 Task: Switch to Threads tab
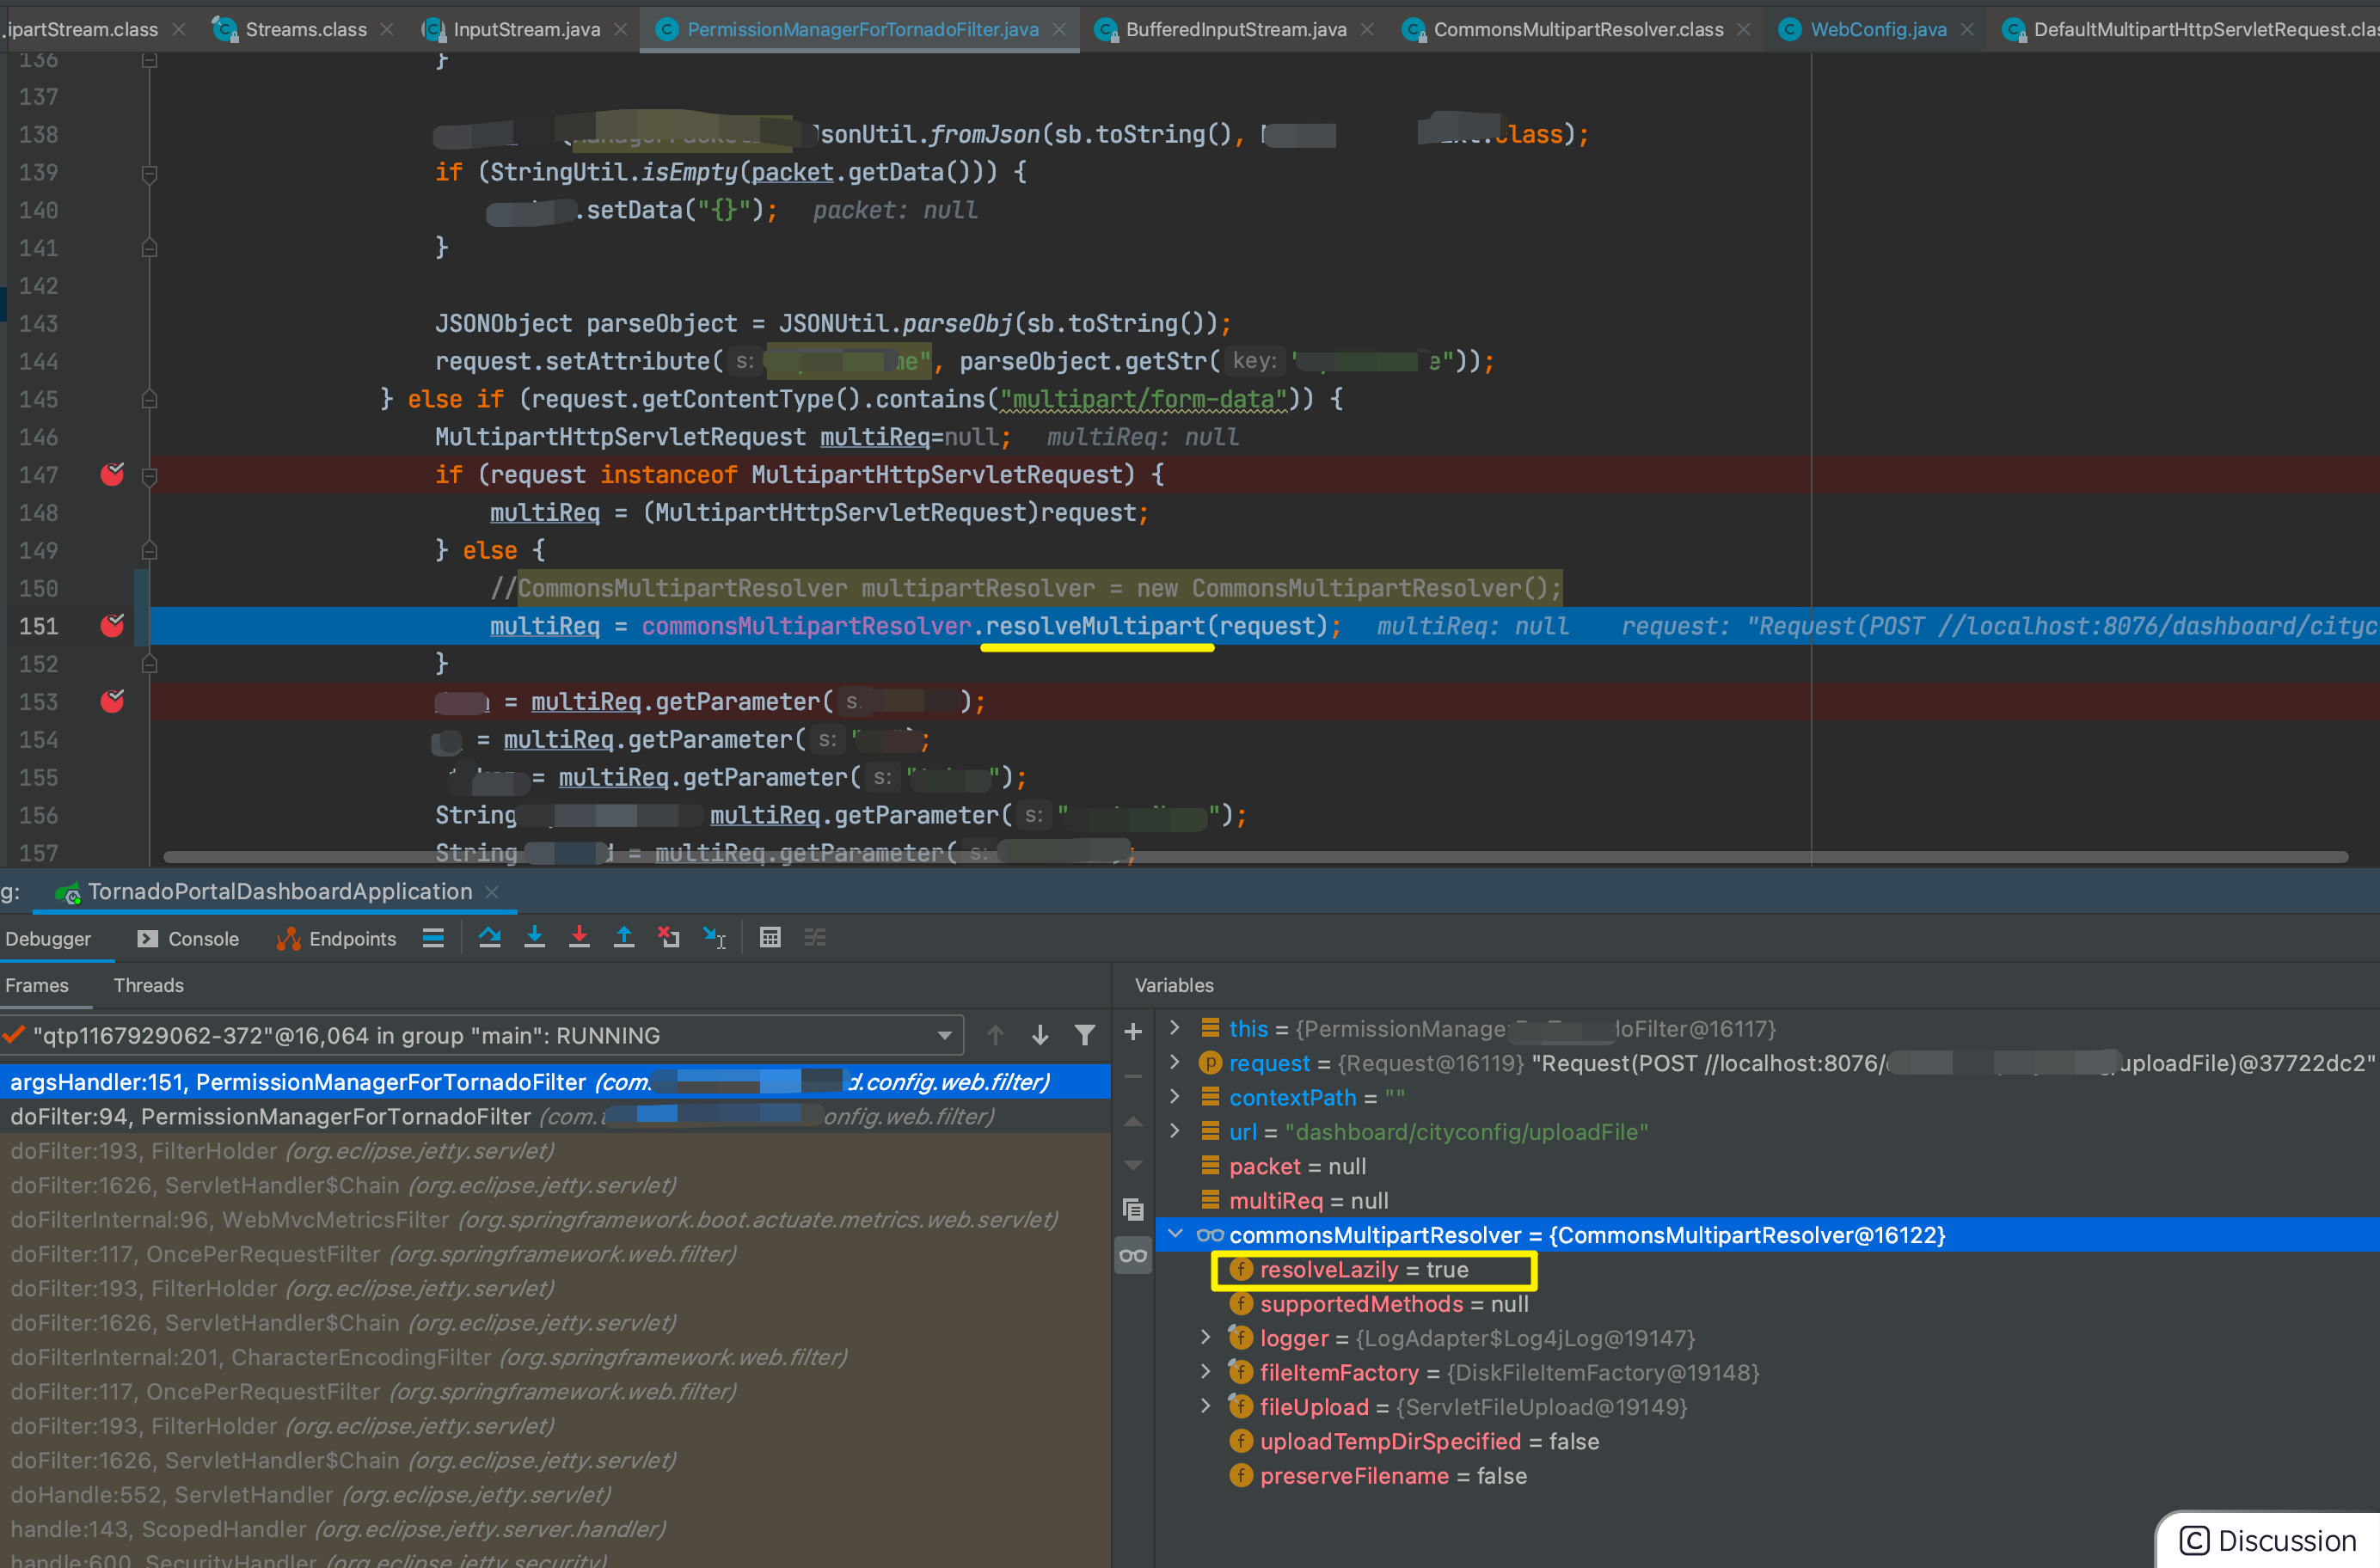(149, 985)
